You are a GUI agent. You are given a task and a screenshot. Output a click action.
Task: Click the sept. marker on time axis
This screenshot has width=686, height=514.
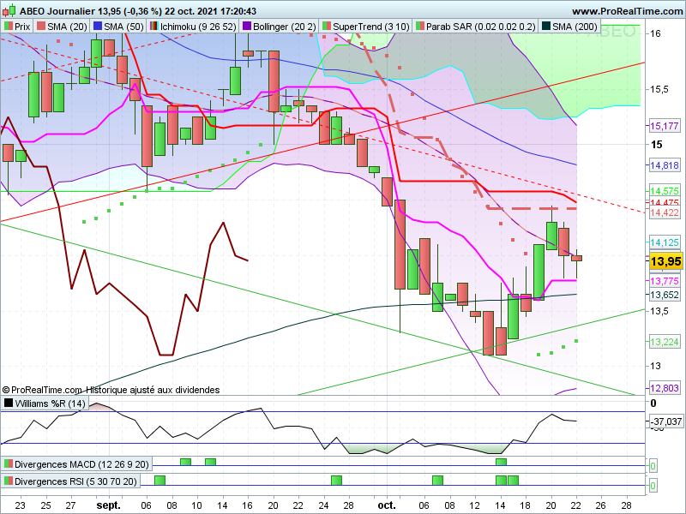click(108, 505)
